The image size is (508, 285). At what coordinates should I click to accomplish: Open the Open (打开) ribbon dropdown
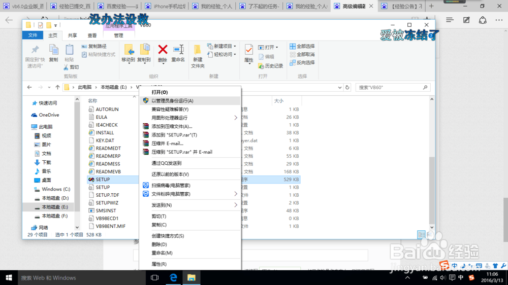tap(268, 47)
